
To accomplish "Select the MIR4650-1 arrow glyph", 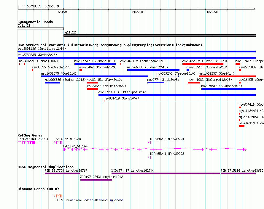I will (x=150, y=157).
